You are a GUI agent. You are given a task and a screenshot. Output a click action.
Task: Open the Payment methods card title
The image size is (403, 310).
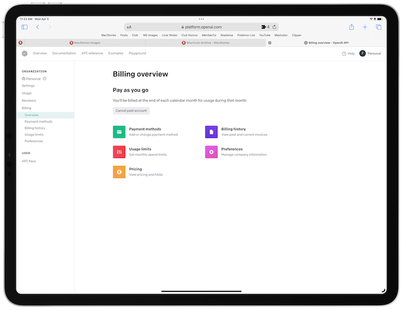pos(145,129)
